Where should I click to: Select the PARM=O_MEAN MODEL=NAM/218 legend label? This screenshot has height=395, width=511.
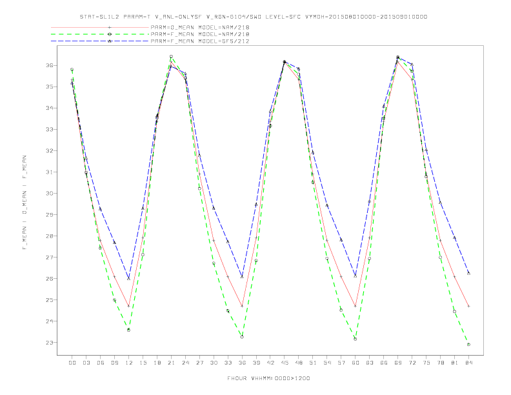(x=200, y=27)
